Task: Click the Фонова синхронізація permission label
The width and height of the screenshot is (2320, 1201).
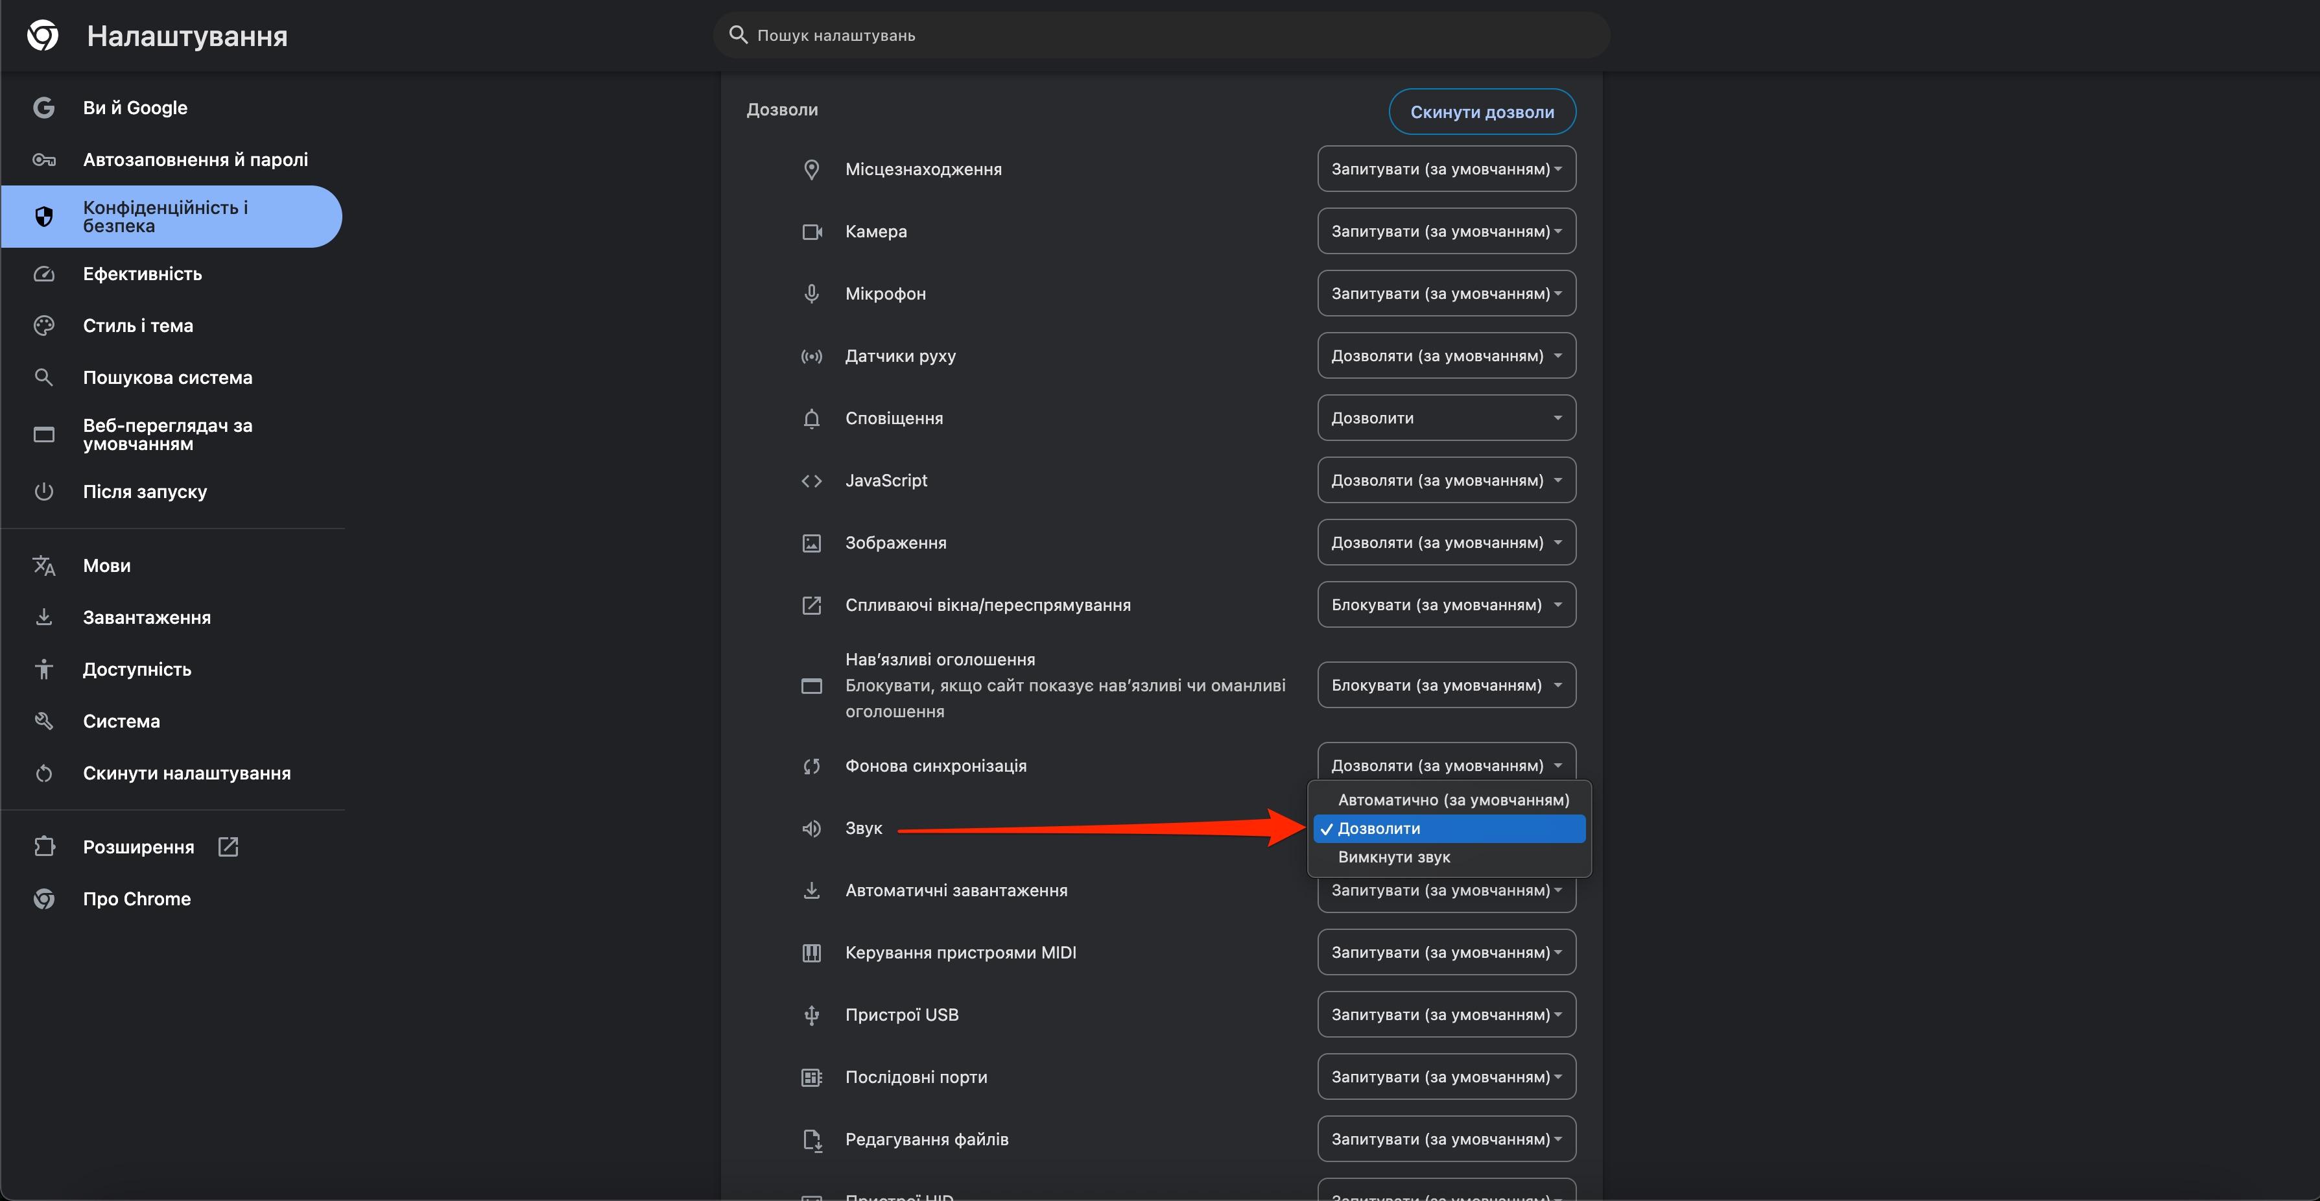Action: [x=936, y=766]
